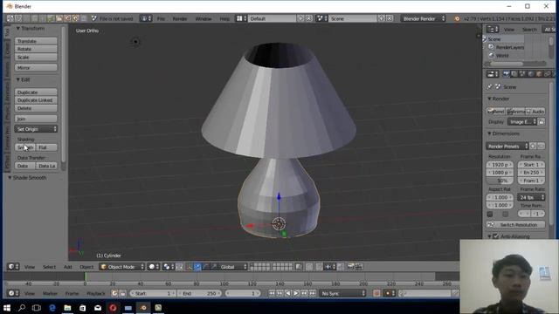The height and width of the screenshot is (314, 559).
Task: Open the Set Origin dropdown
Action: 36,129
